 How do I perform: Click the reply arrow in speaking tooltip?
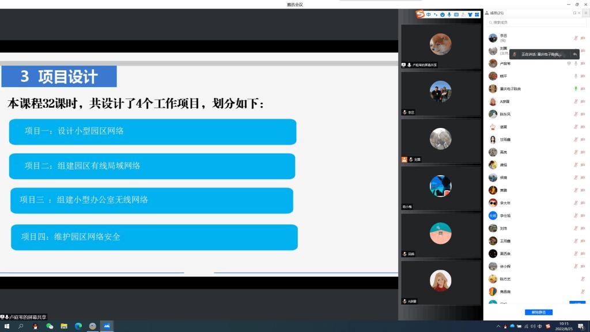pos(574,54)
